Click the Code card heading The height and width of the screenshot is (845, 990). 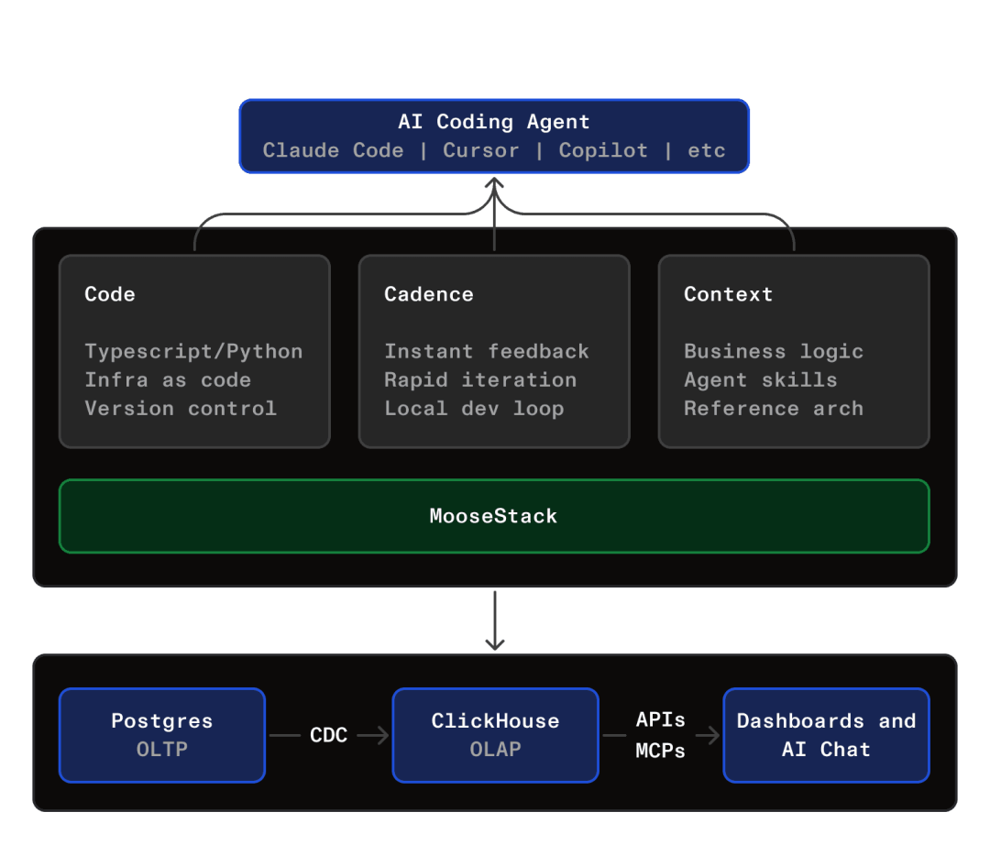110,294
